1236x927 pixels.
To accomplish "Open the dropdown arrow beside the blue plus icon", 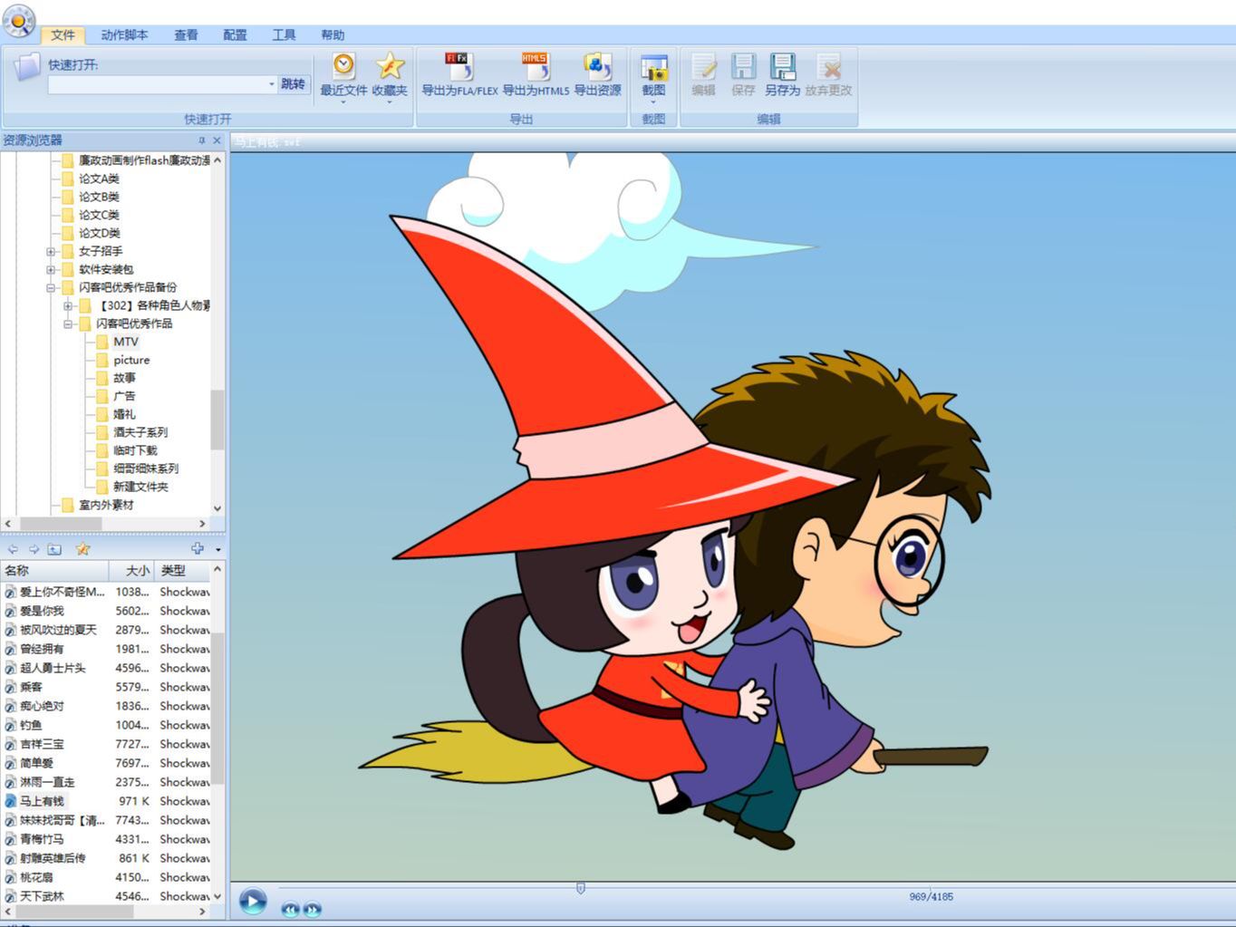I will coord(217,550).
